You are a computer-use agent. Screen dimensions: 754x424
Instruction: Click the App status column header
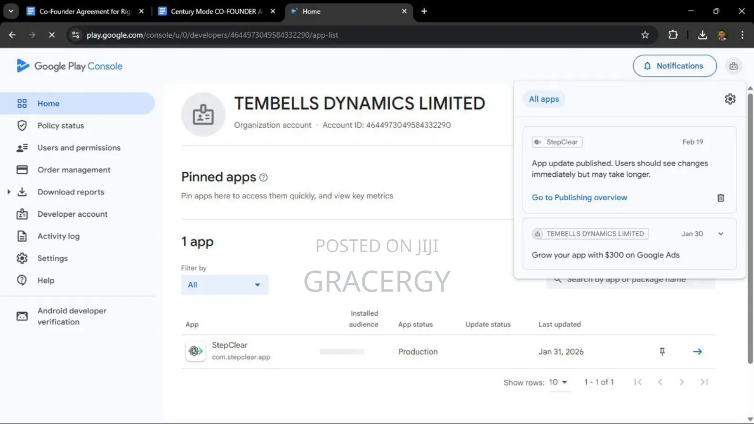click(415, 325)
